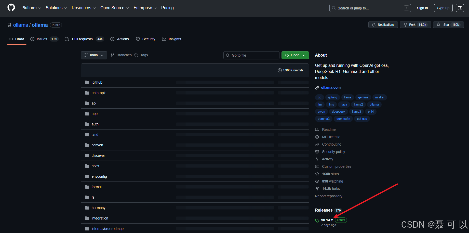
Task: Click the commit history clock icon
Action: click(x=279, y=70)
